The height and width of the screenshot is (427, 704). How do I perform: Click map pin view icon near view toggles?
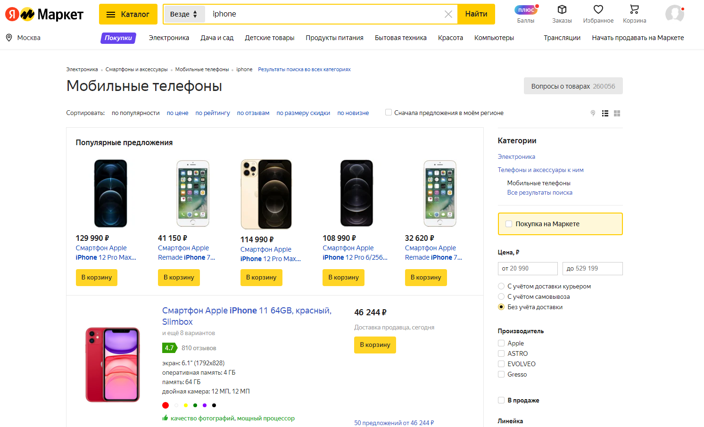(593, 113)
